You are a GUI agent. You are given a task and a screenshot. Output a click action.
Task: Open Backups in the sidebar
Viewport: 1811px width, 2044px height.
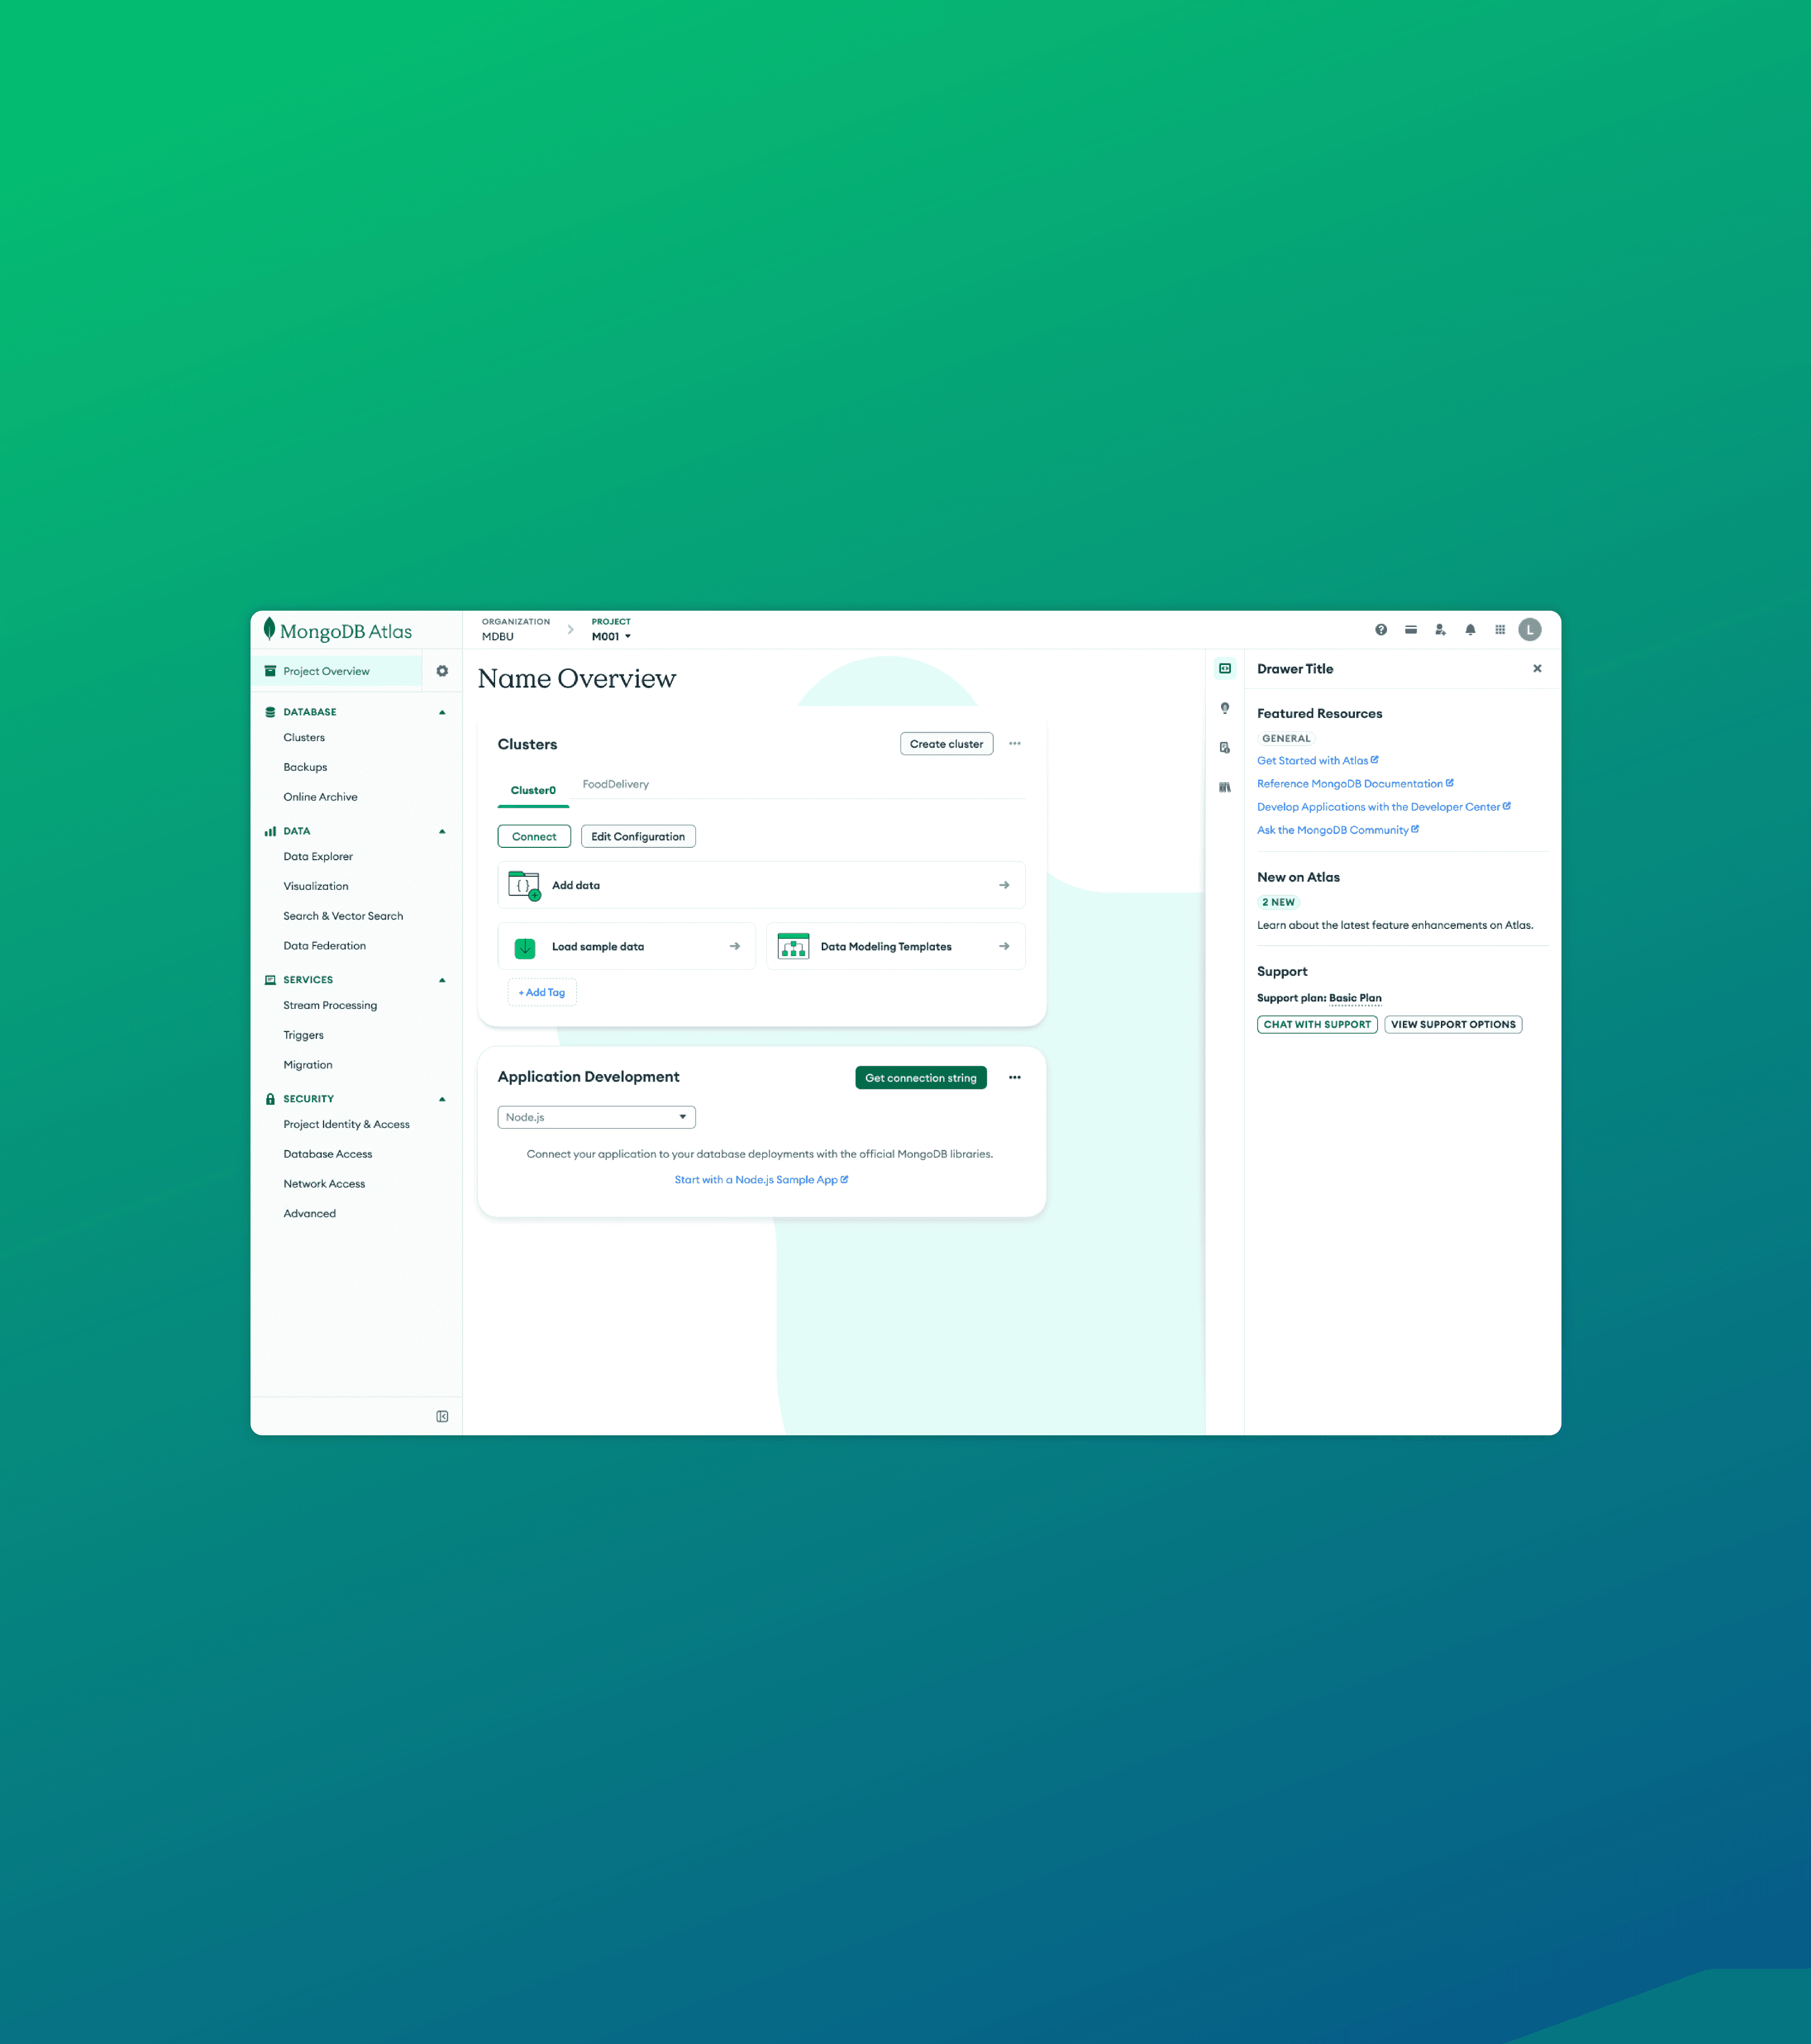[305, 767]
